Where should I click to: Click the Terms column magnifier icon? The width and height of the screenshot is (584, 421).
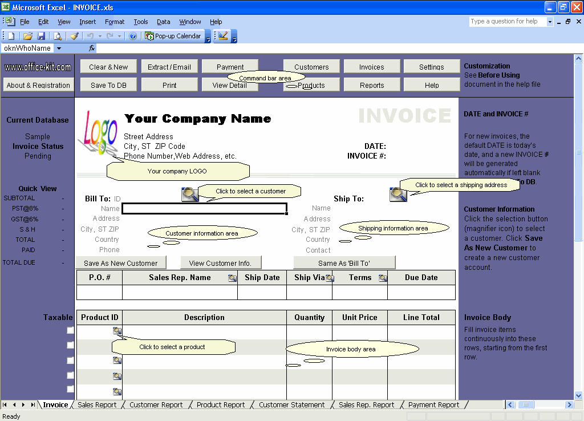click(383, 277)
